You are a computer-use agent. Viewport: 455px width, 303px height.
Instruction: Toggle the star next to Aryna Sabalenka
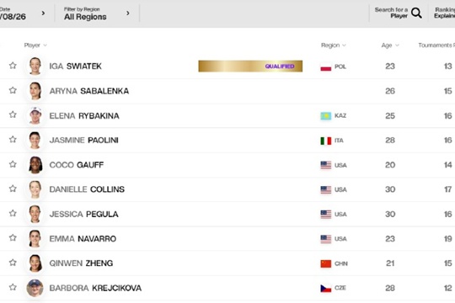(x=13, y=90)
